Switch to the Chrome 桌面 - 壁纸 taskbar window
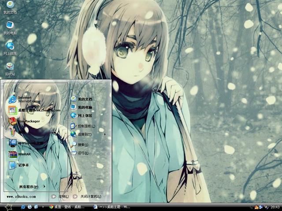This screenshot has height=211, width=282. [67, 207]
